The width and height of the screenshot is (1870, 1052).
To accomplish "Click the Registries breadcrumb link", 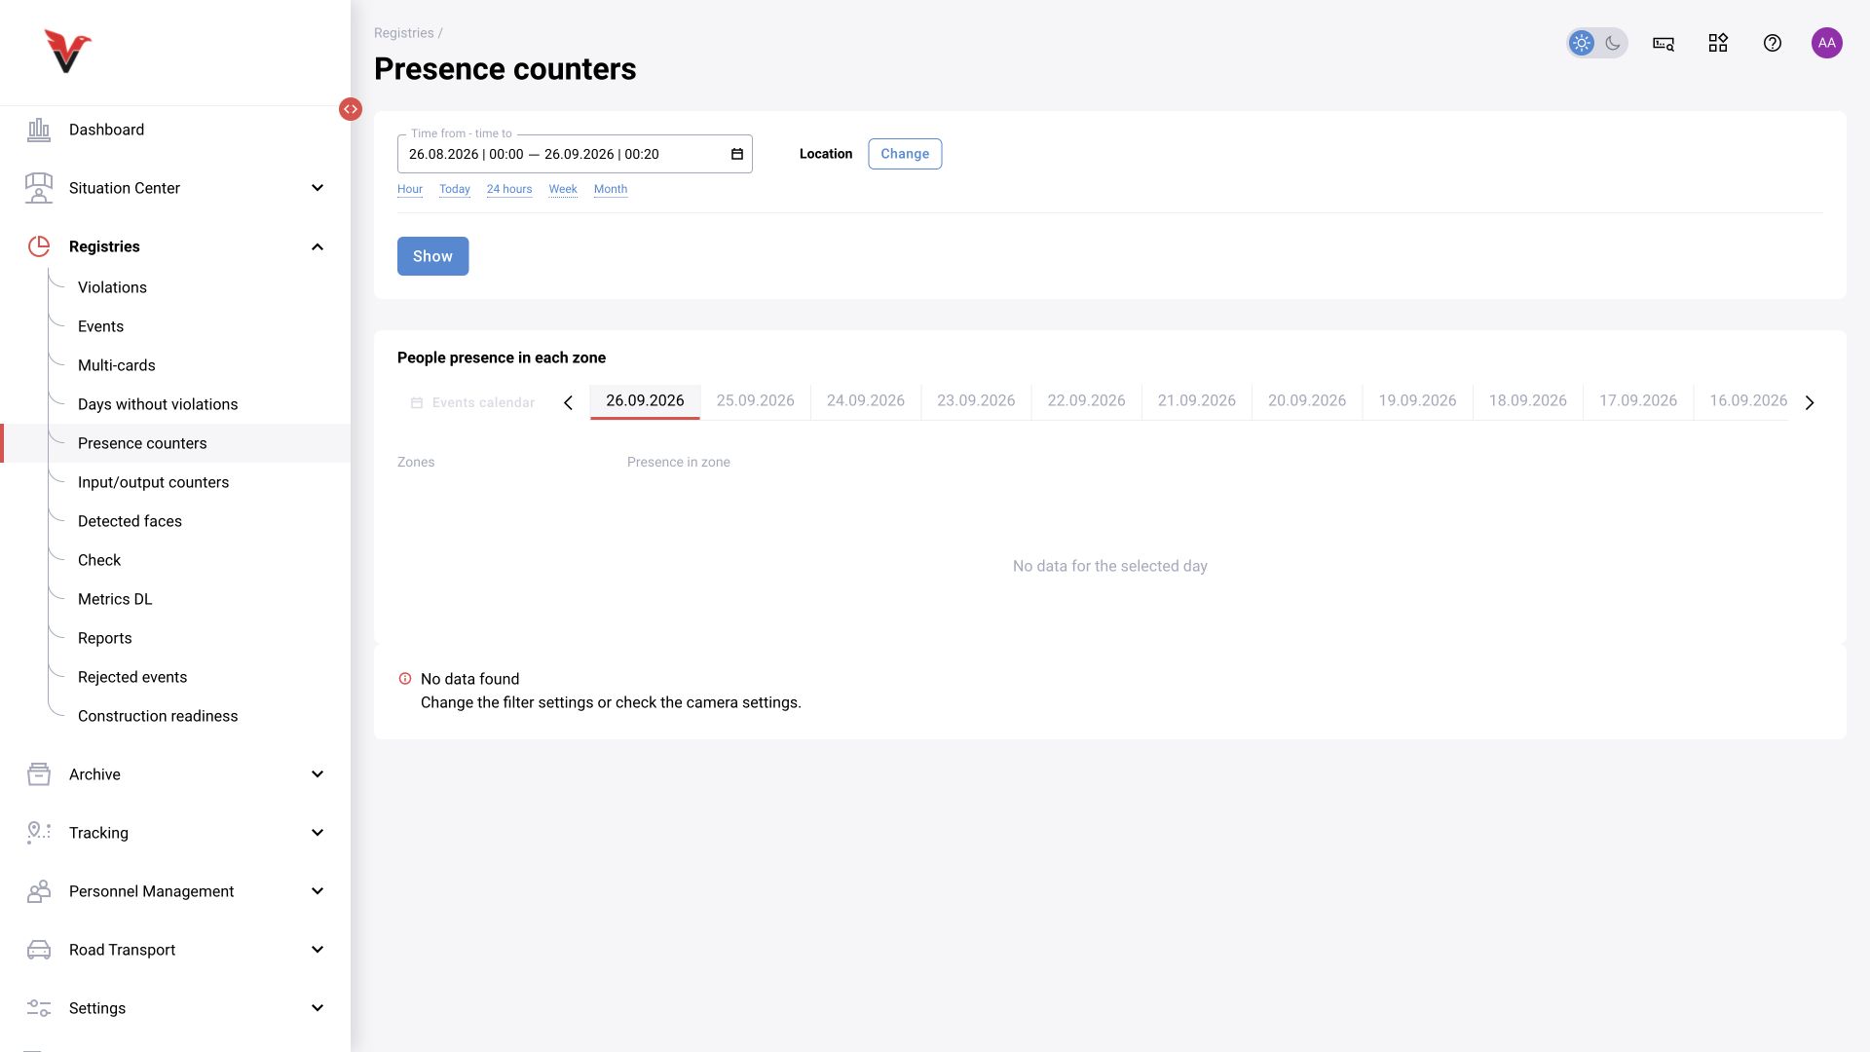I will [x=404, y=33].
